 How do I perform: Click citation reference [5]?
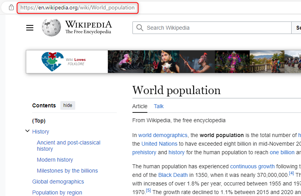click(x=149, y=191)
